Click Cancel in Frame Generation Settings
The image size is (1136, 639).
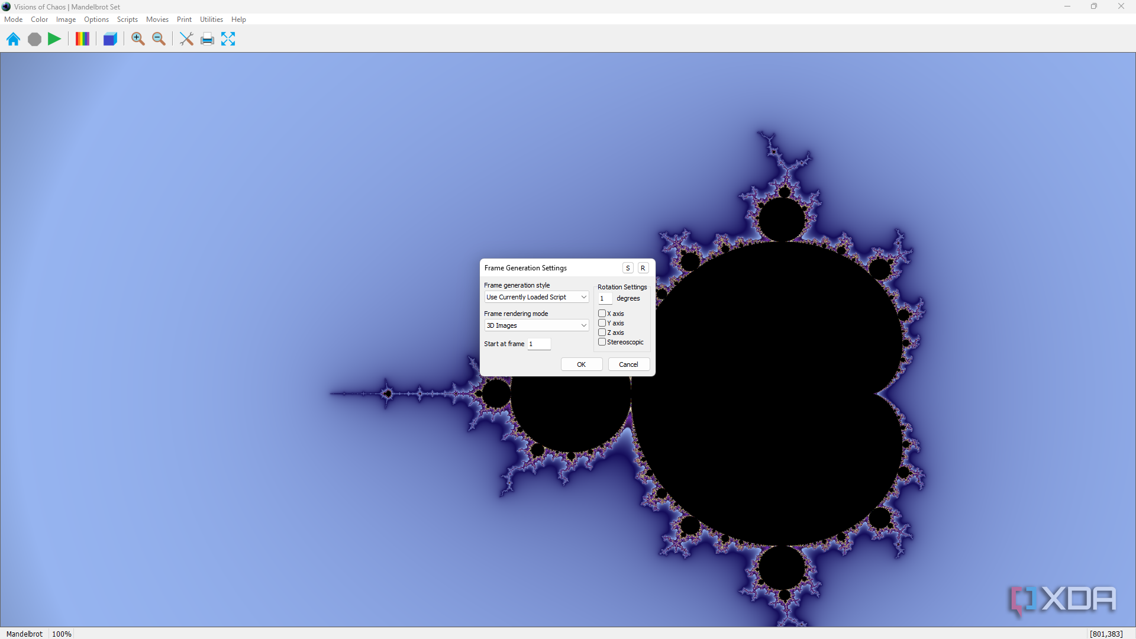pyautogui.click(x=628, y=364)
